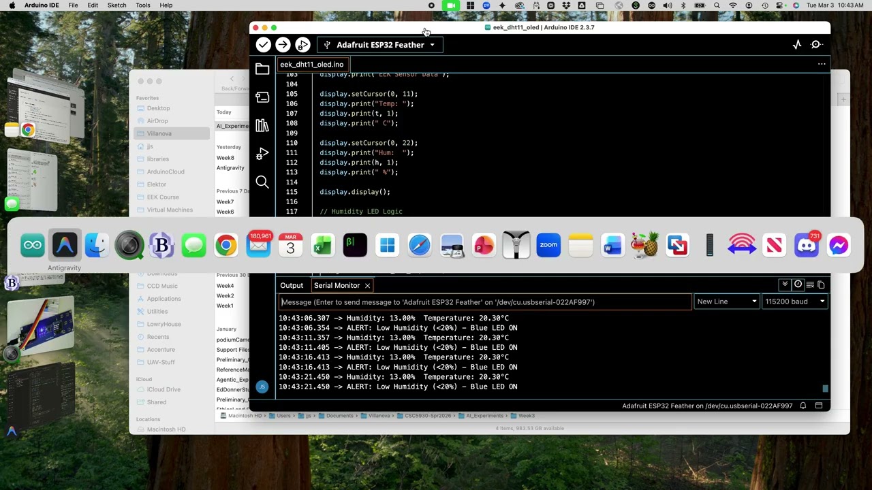Open the editor tab more-options ellipsis
872x490 pixels.
pos(822,64)
